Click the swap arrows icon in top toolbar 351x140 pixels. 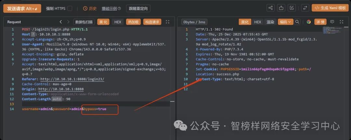pos(305,8)
